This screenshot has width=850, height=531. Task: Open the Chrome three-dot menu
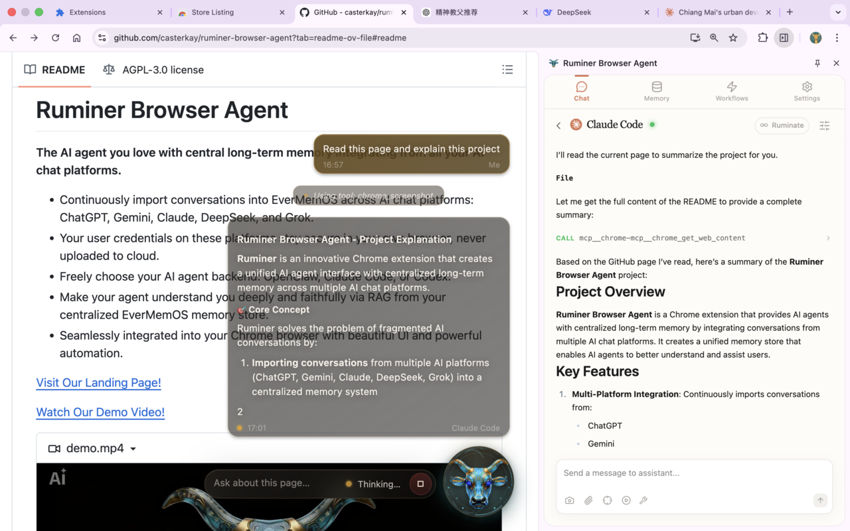click(x=837, y=38)
